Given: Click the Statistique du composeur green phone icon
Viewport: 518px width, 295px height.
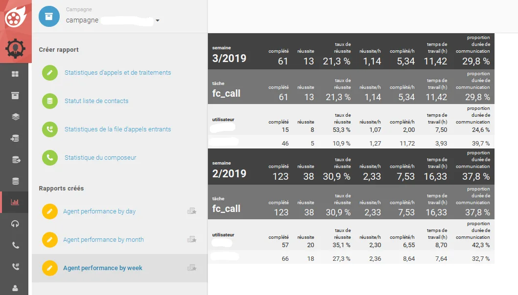Looking at the screenshot, I should pyautogui.click(x=50, y=158).
